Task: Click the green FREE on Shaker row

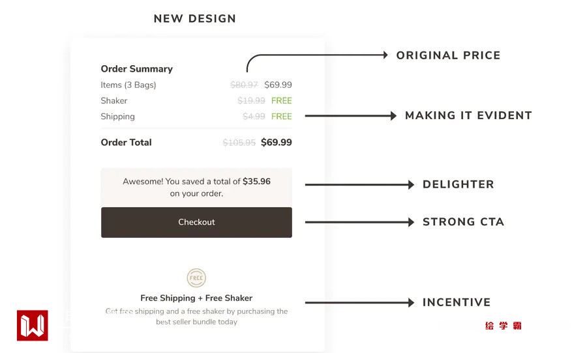Action: click(x=282, y=101)
